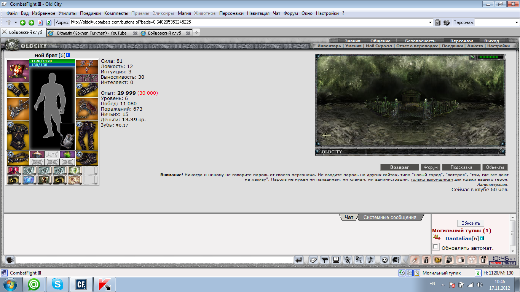The image size is (520, 292).
Task: Click the Dantalian player name
Action: pyautogui.click(x=458, y=238)
